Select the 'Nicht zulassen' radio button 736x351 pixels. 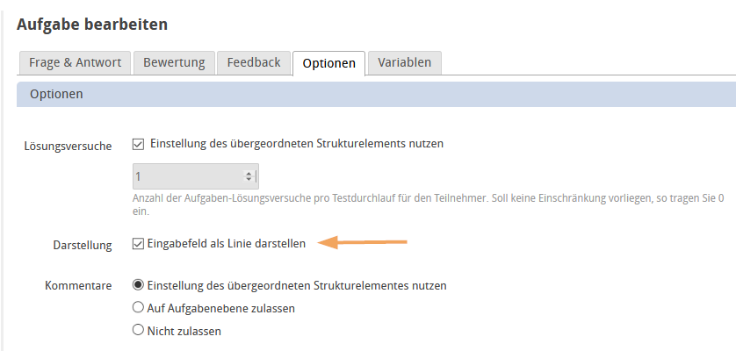[x=138, y=331]
